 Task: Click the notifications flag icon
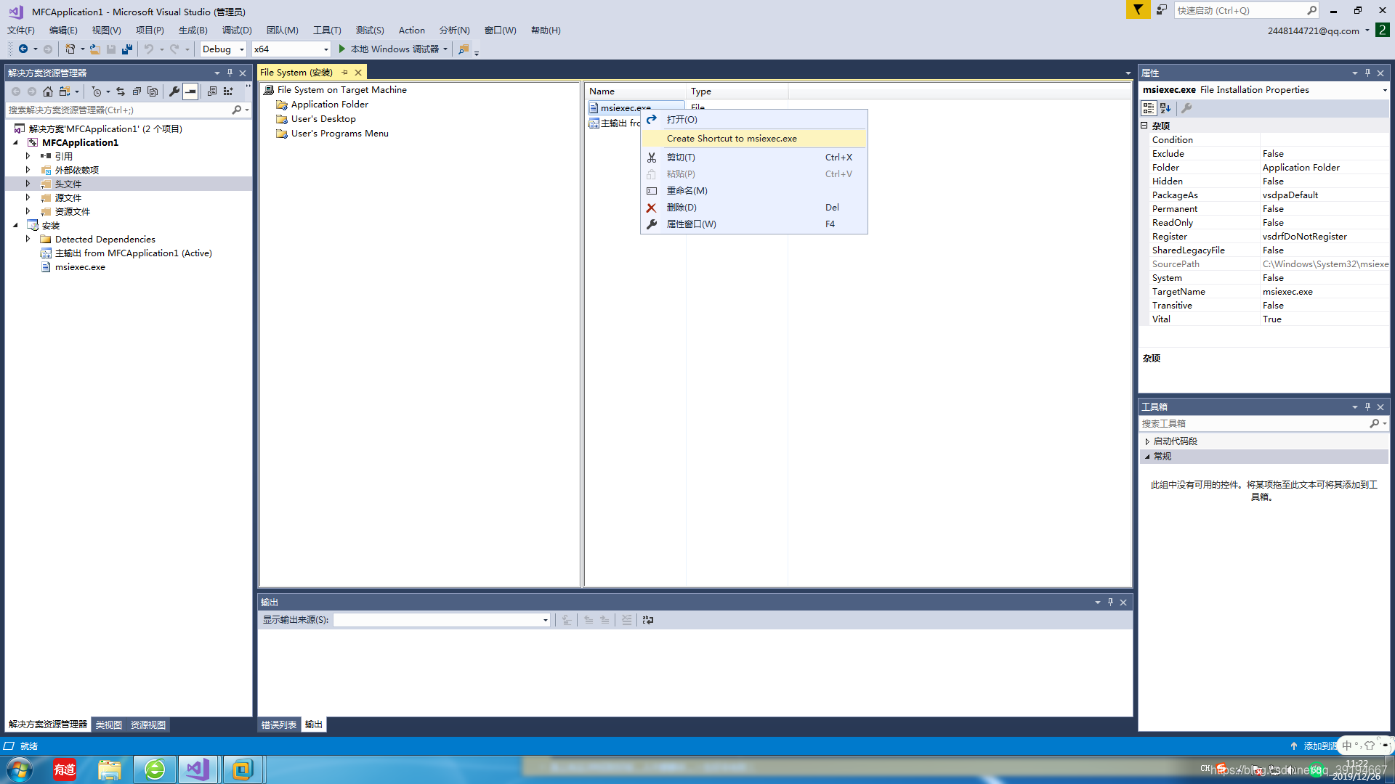pyautogui.click(x=1138, y=9)
